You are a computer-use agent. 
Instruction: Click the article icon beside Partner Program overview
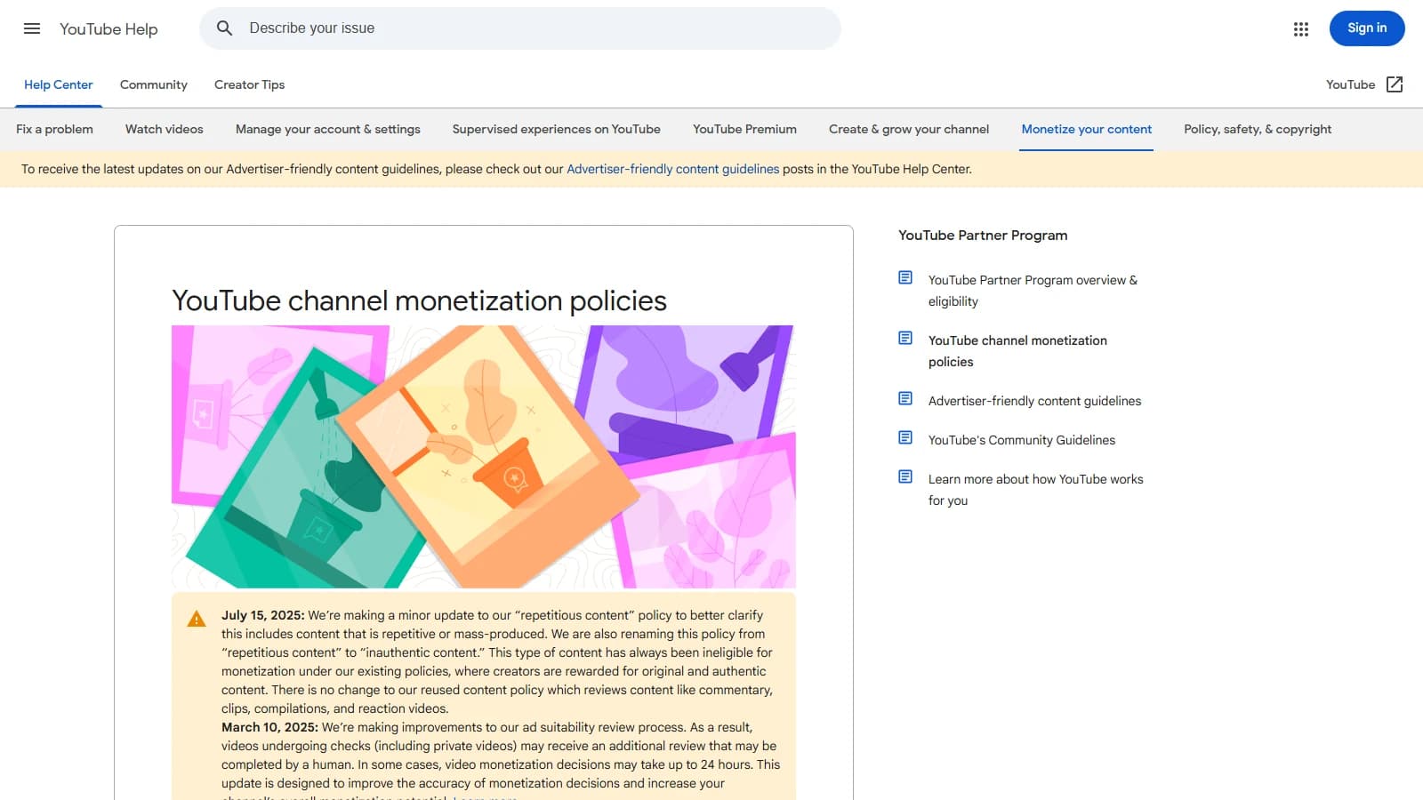click(905, 277)
